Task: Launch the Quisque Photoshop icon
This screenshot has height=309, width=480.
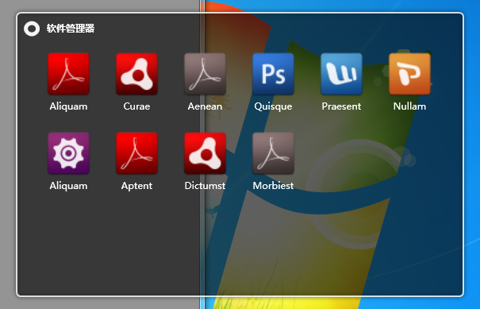Action: (x=274, y=74)
